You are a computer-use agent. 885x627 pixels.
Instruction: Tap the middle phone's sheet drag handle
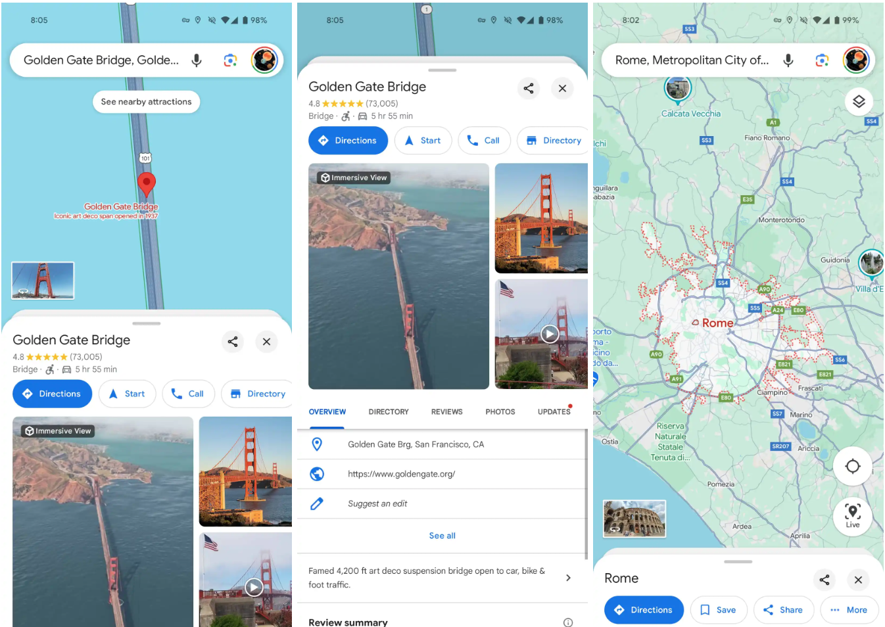tap(442, 70)
